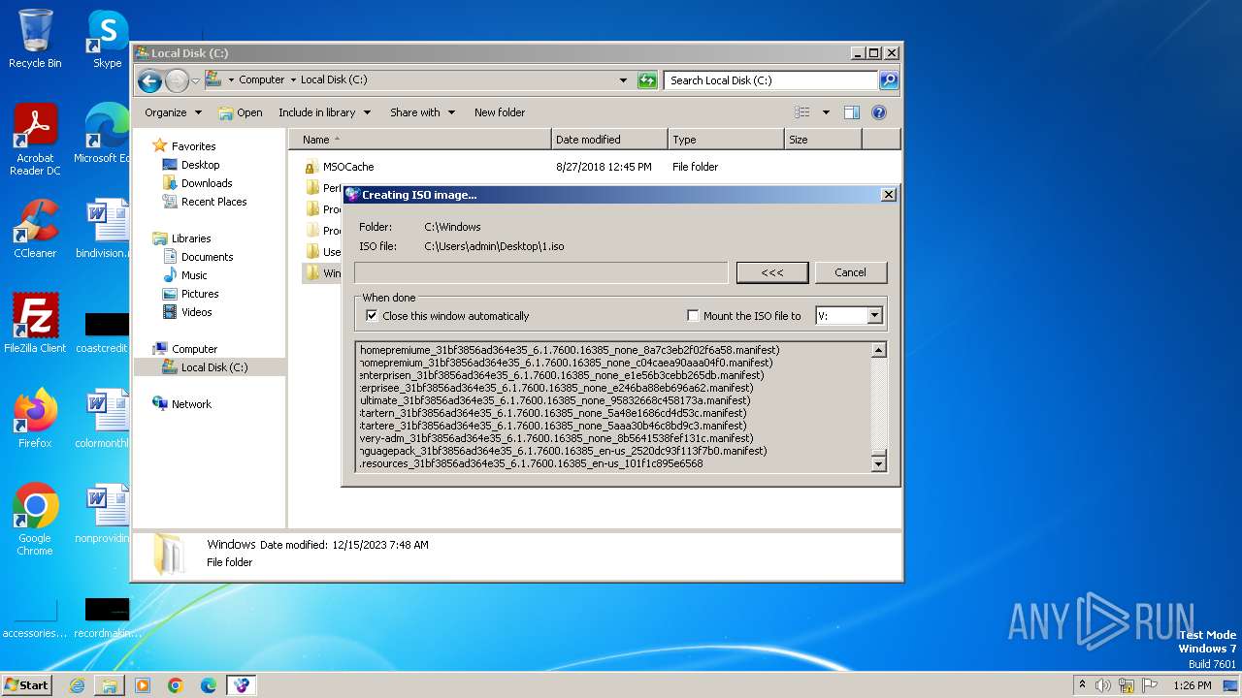Click the ISO creation progress bar
This screenshot has height=698, width=1242.
[540, 272]
